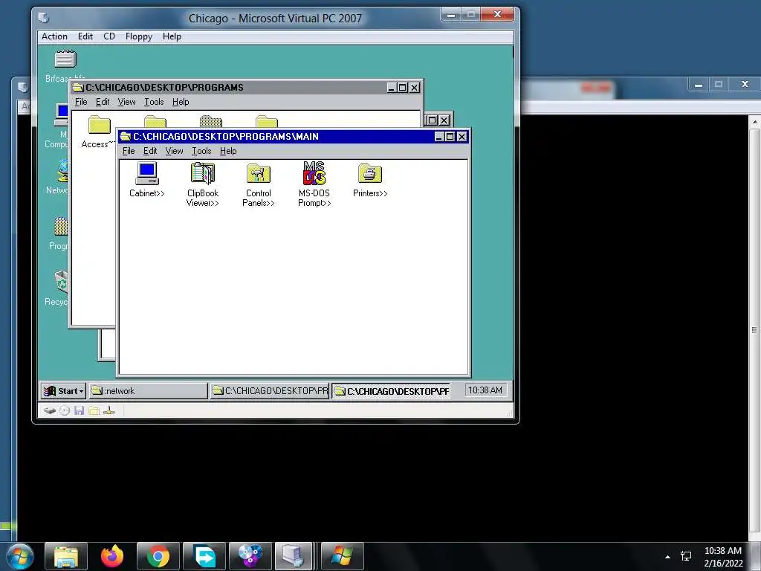This screenshot has width=761, height=571.
Task: Launch Firefox from the taskbar
Action: point(112,556)
